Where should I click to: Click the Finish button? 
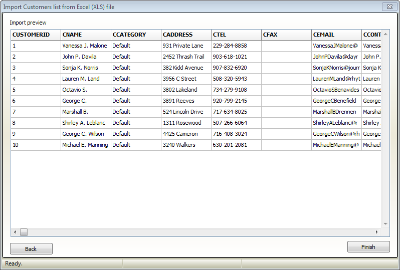[x=368, y=247]
